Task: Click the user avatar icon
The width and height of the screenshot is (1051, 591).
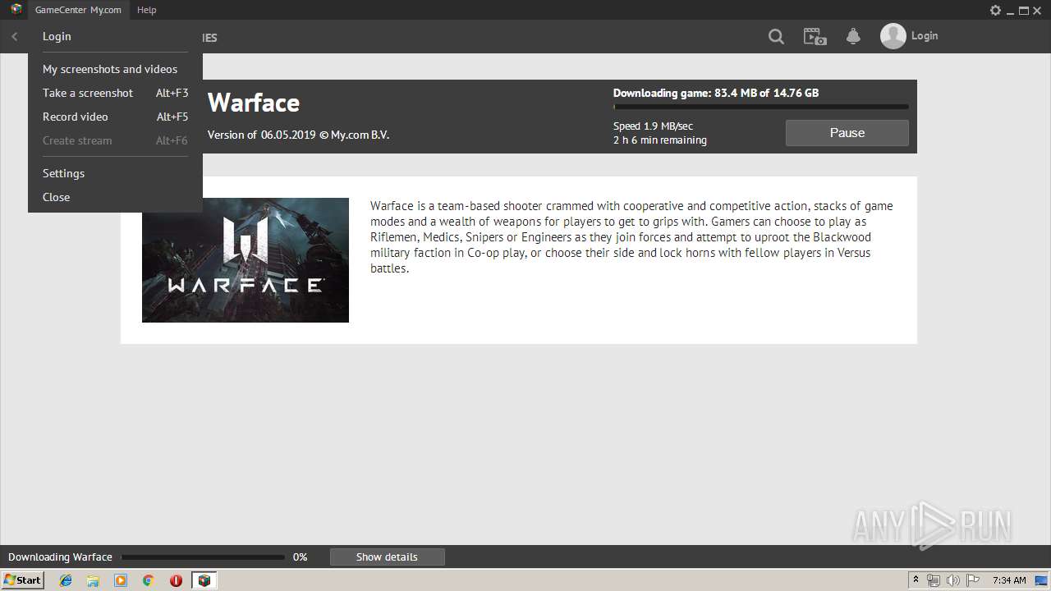Action: [893, 36]
